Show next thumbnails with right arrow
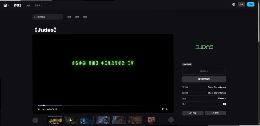 (x=171, y=120)
